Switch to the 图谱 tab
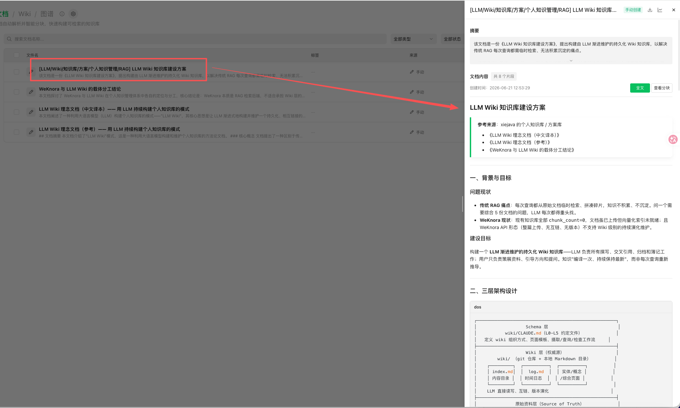 (47, 14)
